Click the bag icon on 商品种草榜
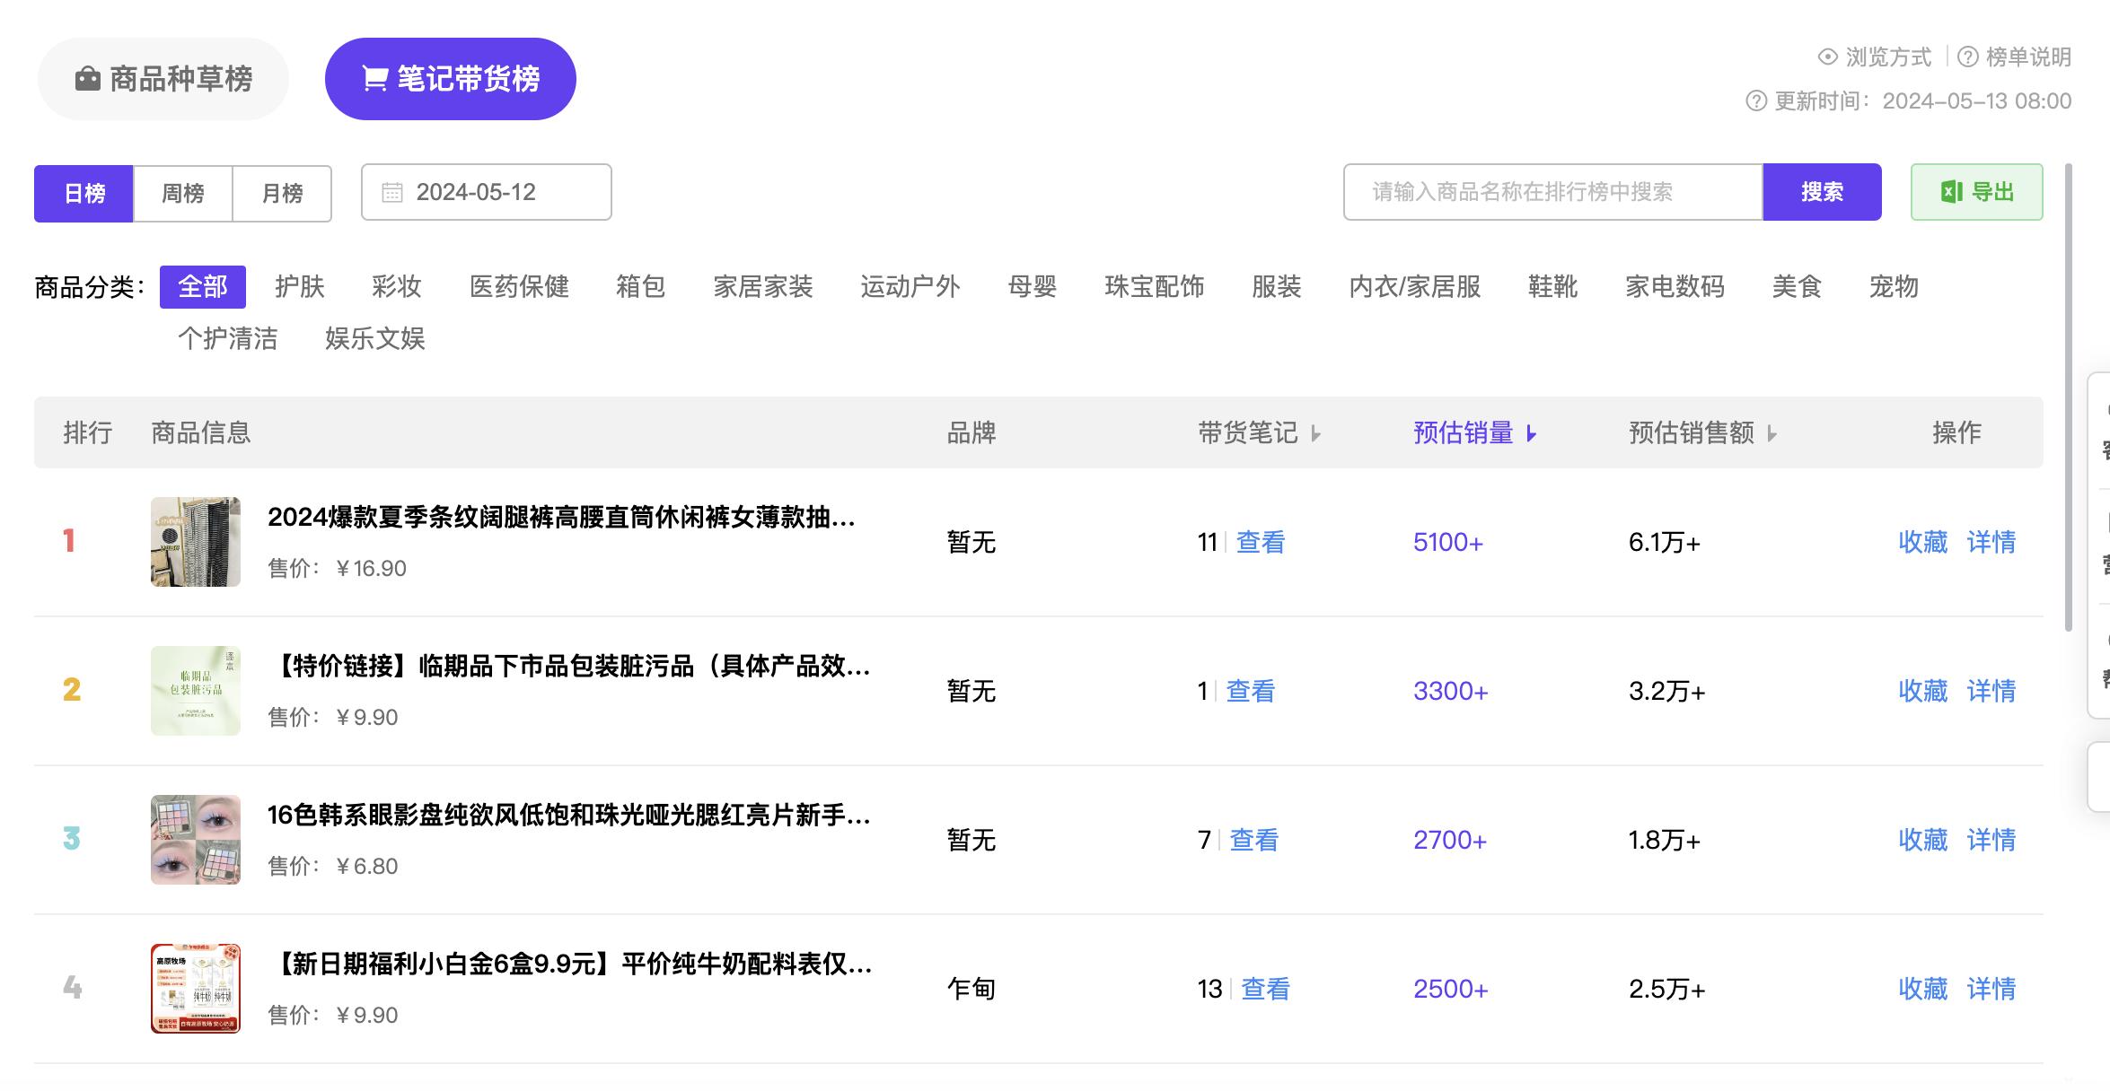The image size is (2110, 1091). click(x=87, y=78)
